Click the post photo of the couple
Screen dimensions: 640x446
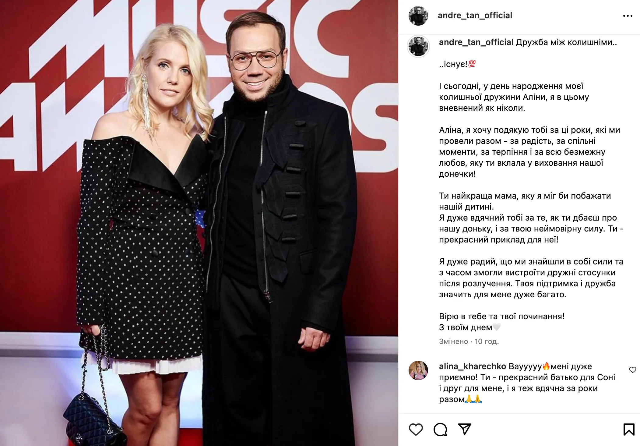199,223
